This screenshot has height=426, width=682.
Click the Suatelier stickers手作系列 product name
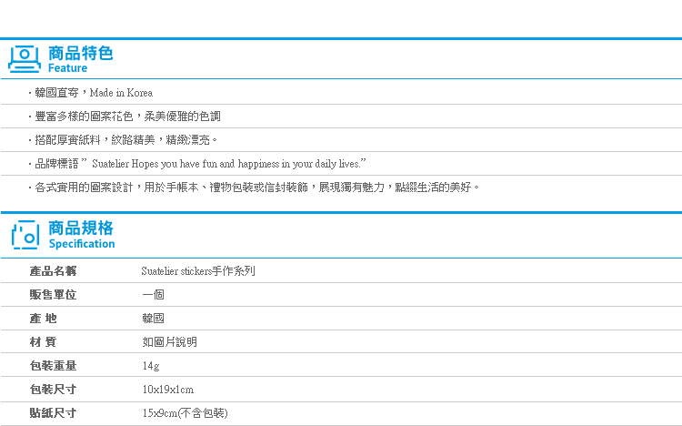coord(198,271)
